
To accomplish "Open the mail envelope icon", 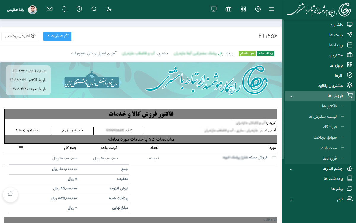I will click(x=50, y=9).
